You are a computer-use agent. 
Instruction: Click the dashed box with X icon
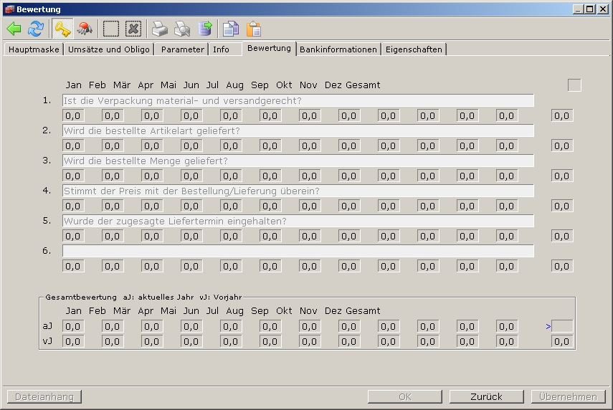tap(133, 29)
